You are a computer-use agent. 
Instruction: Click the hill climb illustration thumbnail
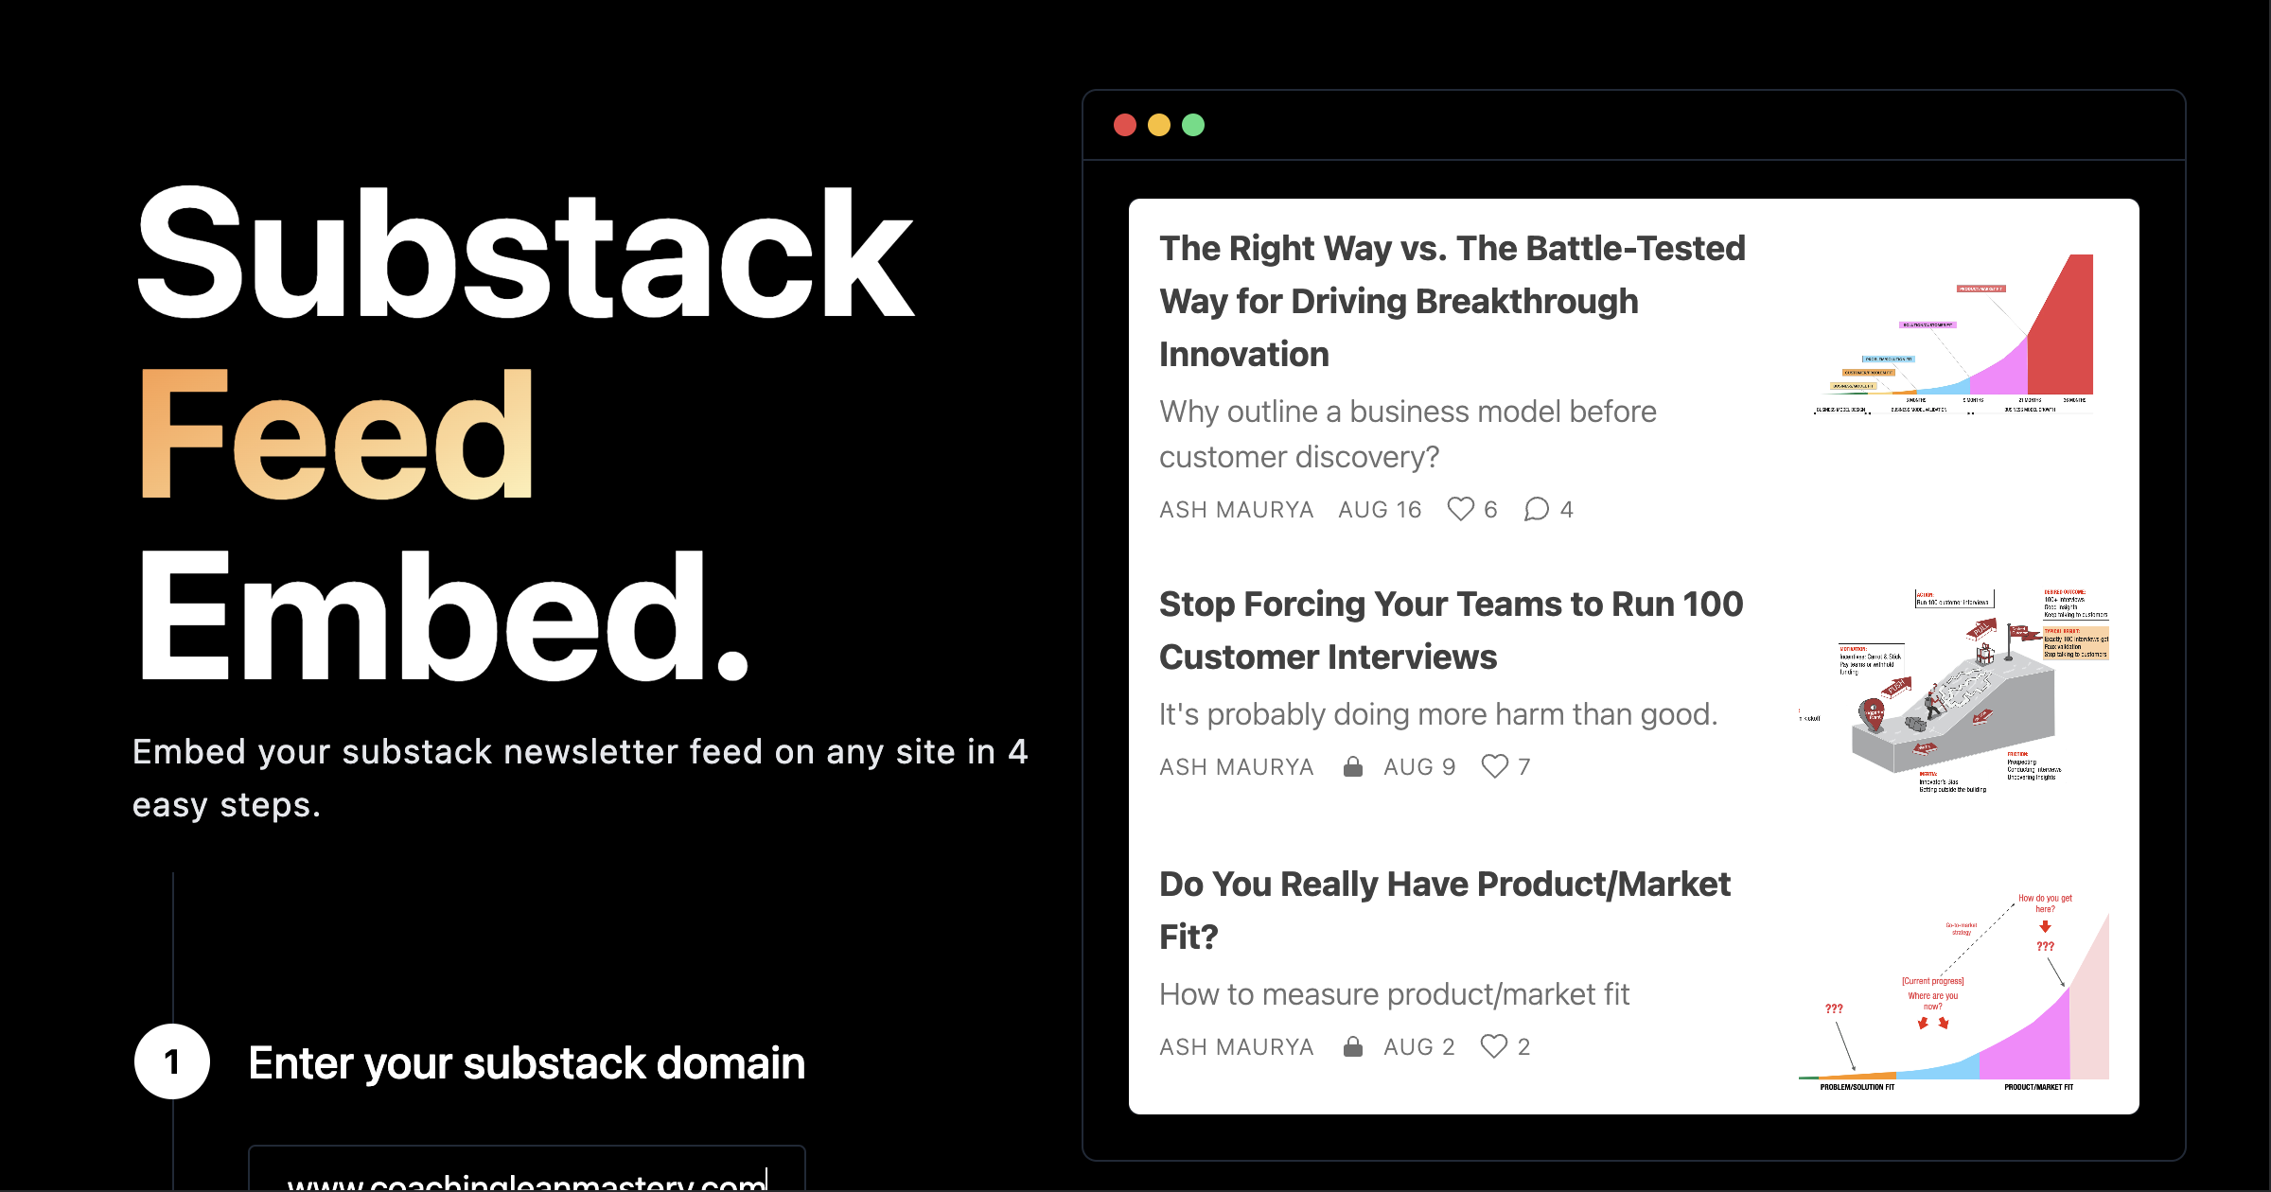pyautogui.click(x=1954, y=691)
